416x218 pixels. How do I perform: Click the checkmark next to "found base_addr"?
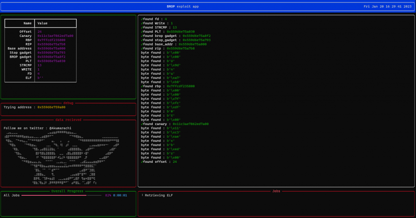tap(142, 44)
